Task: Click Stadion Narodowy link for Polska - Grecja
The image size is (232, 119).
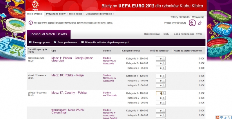Action: pyautogui.click(x=110, y=61)
